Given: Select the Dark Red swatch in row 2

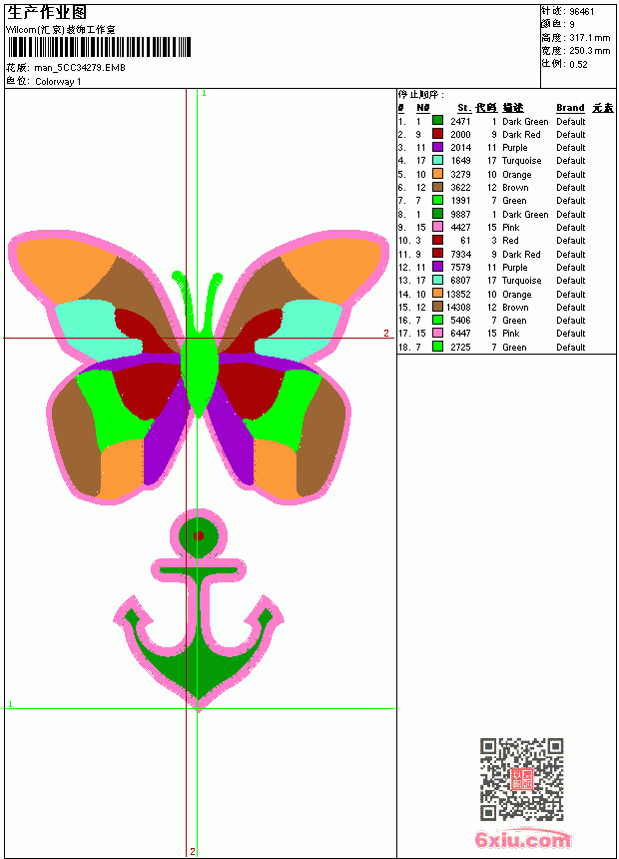Looking at the screenshot, I should (x=437, y=134).
